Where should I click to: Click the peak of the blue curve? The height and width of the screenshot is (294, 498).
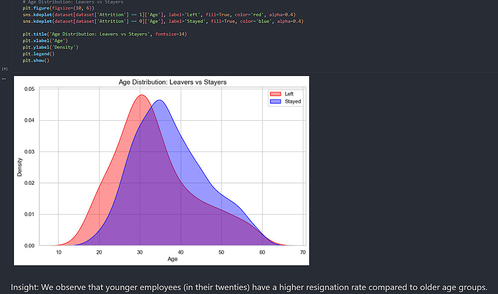point(159,100)
